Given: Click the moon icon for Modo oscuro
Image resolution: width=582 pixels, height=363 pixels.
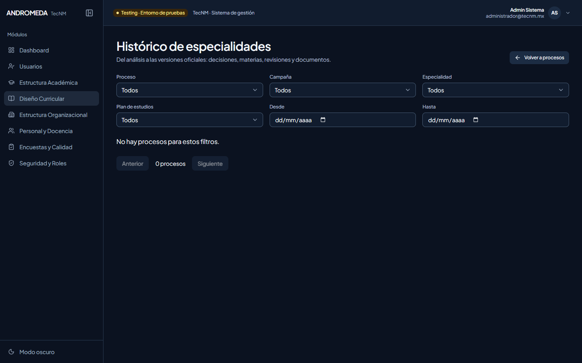Looking at the screenshot, I should click(x=11, y=352).
